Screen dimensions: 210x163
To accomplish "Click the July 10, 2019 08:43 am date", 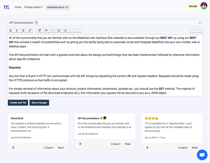I will click(x=21, y=137).
